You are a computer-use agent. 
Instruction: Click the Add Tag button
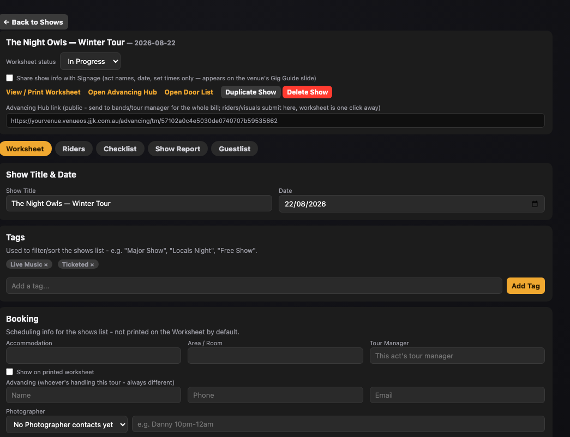525,286
